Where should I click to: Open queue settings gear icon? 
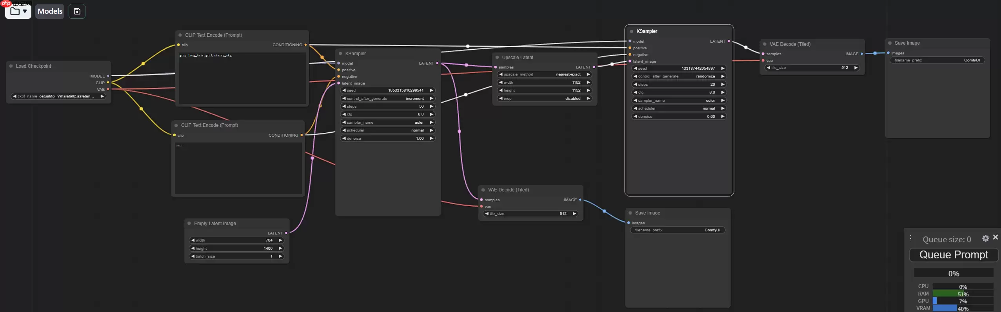[985, 238]
